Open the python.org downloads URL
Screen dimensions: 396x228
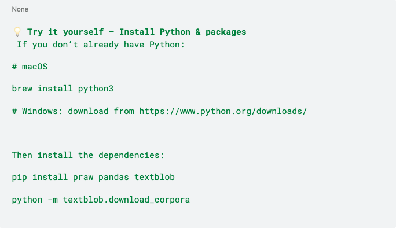coord(223,111)
